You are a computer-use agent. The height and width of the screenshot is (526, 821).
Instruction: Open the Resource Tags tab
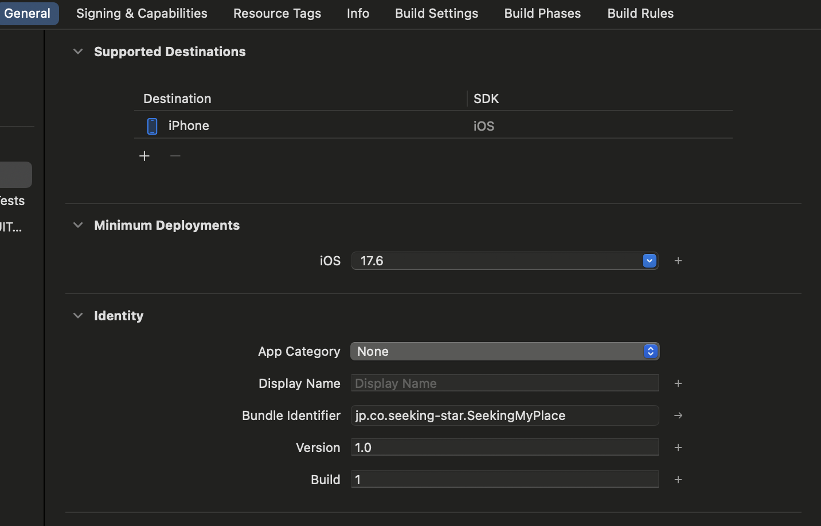(x=277, y=13)
